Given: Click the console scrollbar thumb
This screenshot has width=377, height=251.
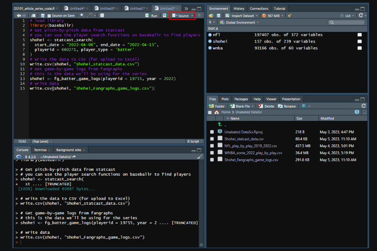Looking at the screenshot, I should click(x=201, y=245).
